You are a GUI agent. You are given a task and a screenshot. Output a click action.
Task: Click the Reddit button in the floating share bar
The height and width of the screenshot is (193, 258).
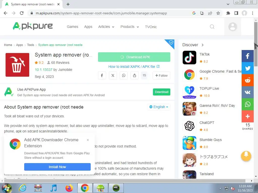(x=247, y=80)
